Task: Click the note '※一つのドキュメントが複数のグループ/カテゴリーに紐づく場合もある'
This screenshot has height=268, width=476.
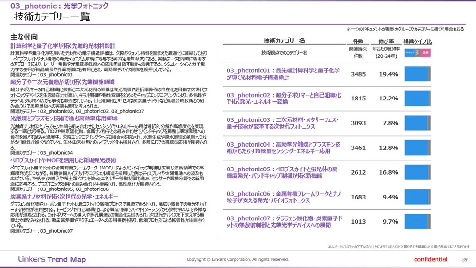Action: click(405, 29)
